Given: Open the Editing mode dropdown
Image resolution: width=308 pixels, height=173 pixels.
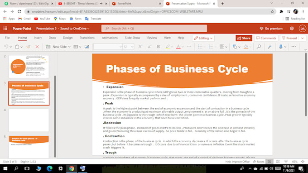Looking at the screenshot, I should 203,38.
